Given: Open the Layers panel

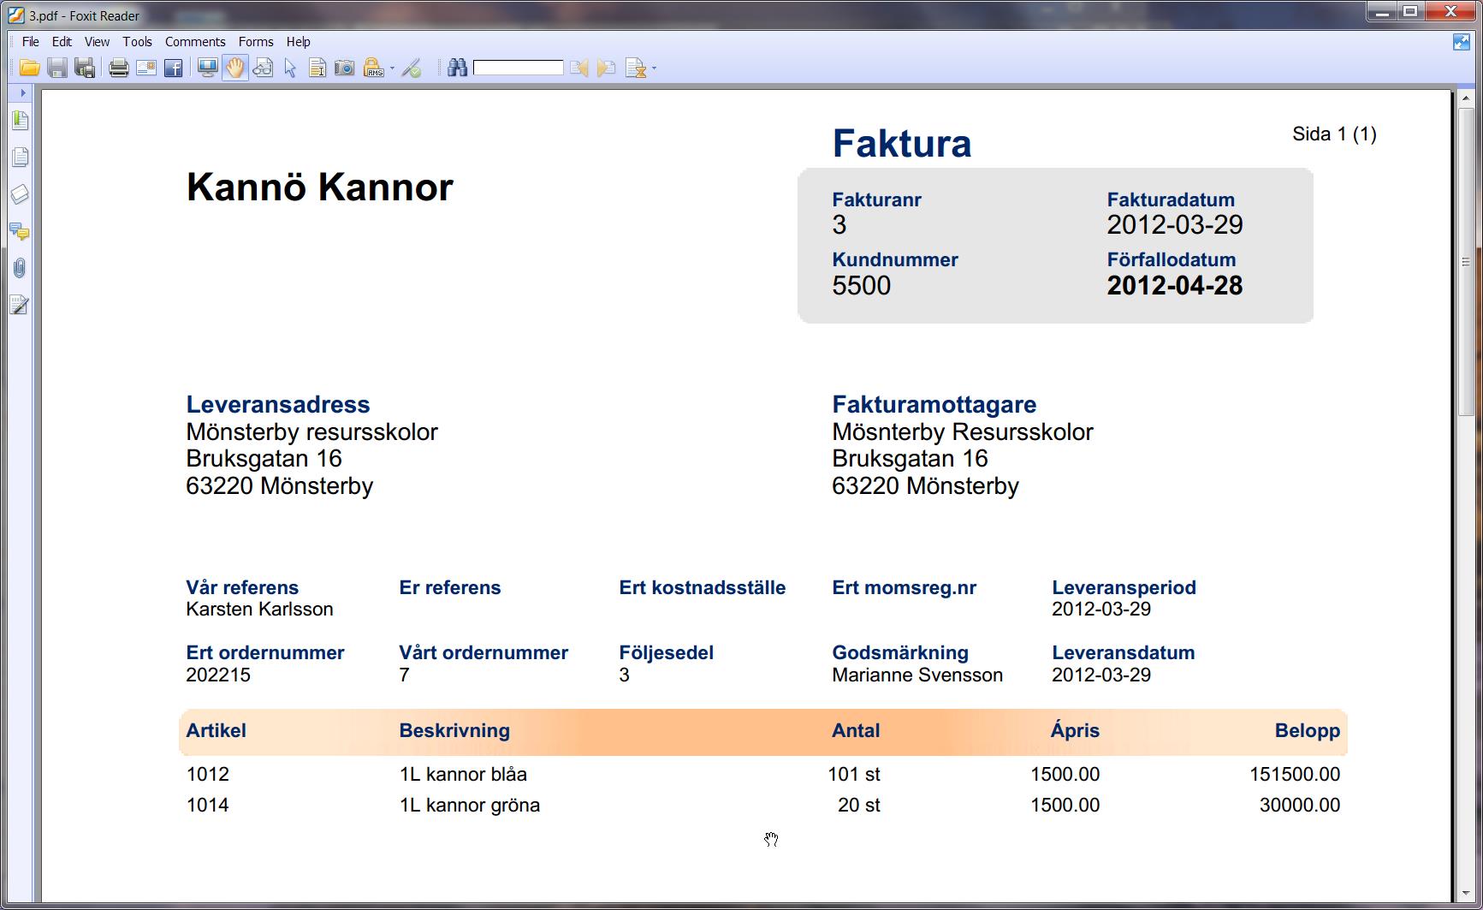Looking at the screenshot, I should (x=20, y=194).
